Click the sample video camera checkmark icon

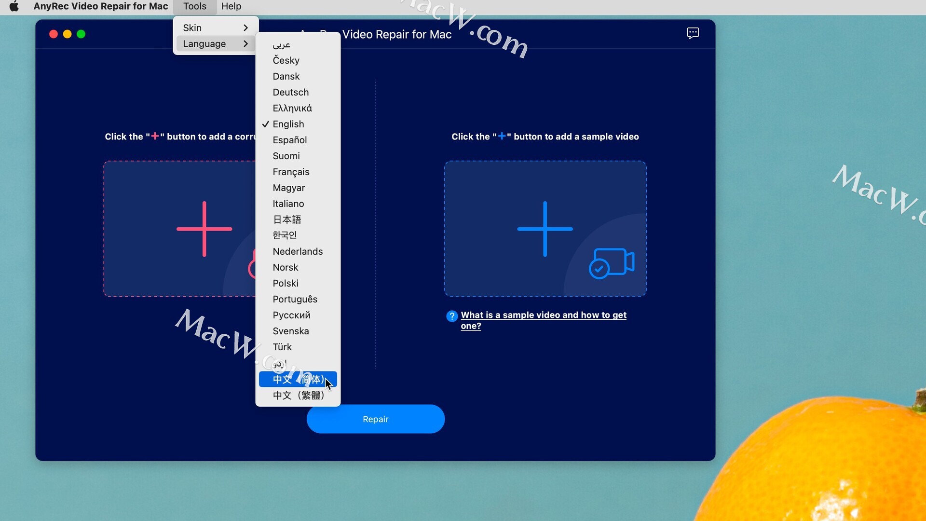[x=612, y=263]
